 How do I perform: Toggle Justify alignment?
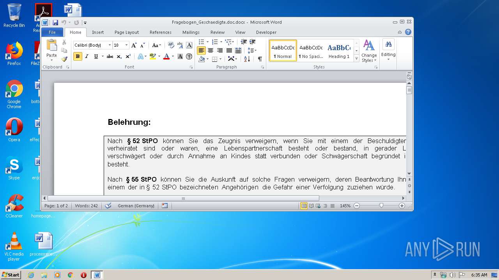229,51
